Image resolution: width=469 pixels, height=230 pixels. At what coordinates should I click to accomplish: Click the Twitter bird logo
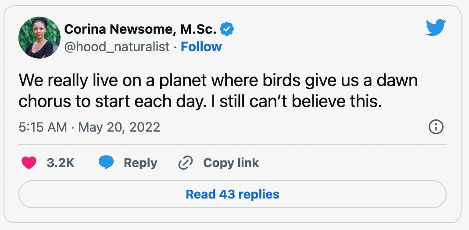(435, 28)
